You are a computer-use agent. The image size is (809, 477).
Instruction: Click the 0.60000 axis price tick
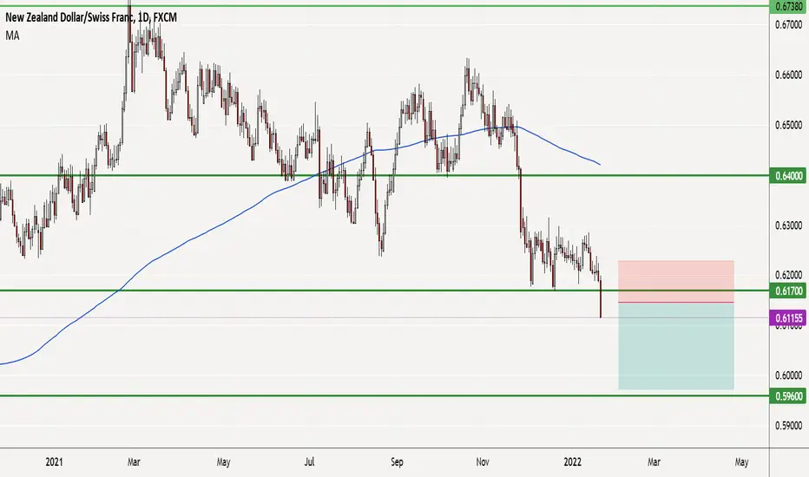pyautogui.click(x=789, y=376)
